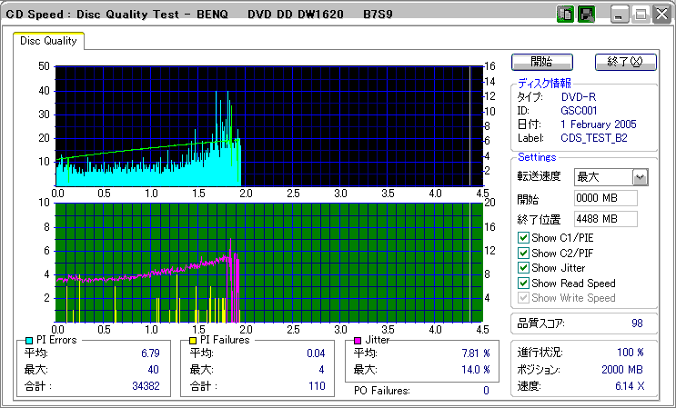
Task: Click the PI Failures total 110
Action: (317, 386)
